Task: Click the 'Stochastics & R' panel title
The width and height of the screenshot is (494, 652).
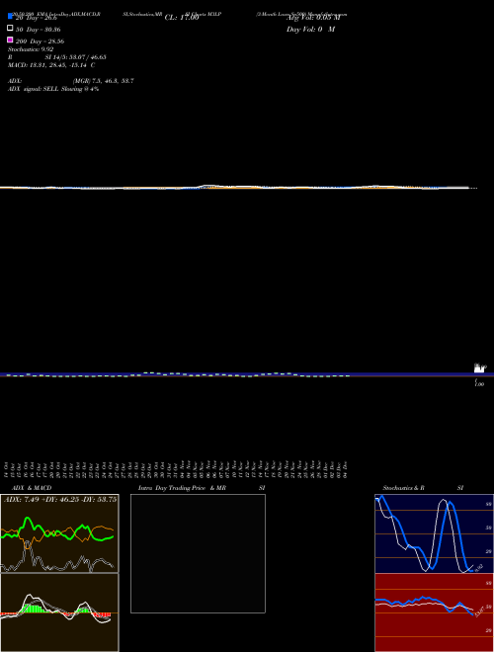Action: [x=403, y=488]
